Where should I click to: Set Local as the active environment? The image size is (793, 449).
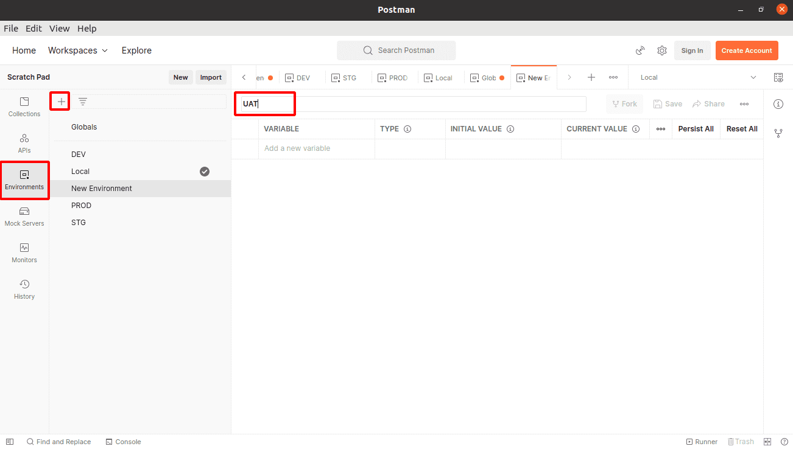(204, 172)
